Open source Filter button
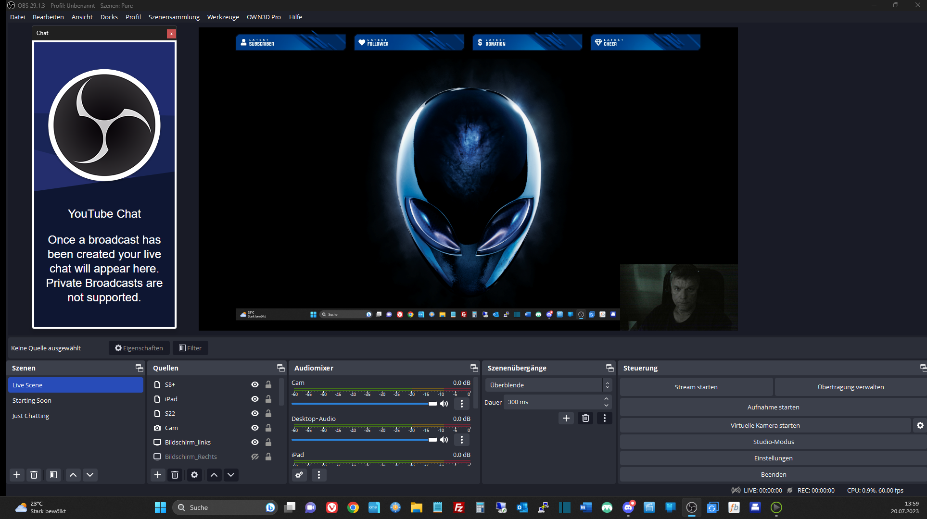Image resolution: width=927 pixels, height=519 pixels. coord(190,348)
